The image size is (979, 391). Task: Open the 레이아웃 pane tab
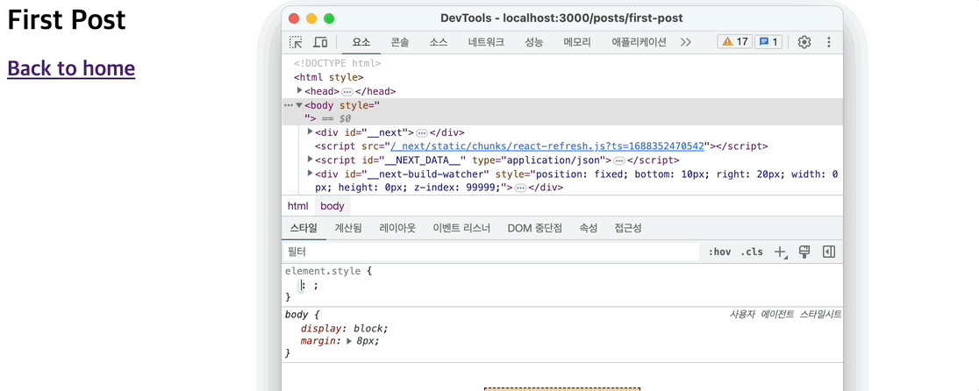(x=397, y=228)
